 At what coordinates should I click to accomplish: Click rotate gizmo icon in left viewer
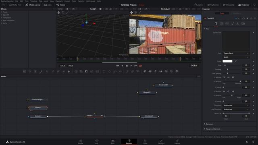pos(63,12)
